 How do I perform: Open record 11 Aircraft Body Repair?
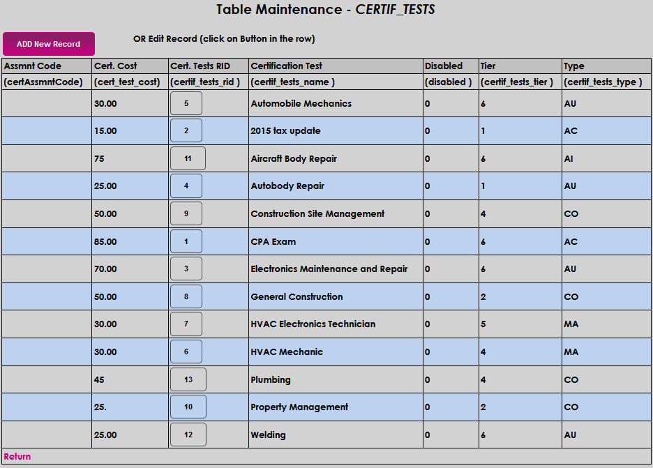tap(188, 158)
